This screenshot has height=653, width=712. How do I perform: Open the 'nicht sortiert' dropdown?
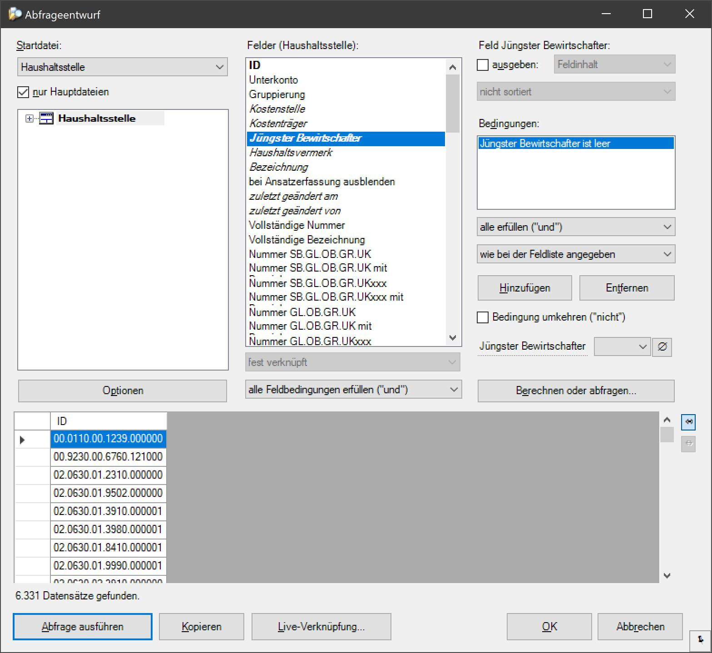[576, 91]
